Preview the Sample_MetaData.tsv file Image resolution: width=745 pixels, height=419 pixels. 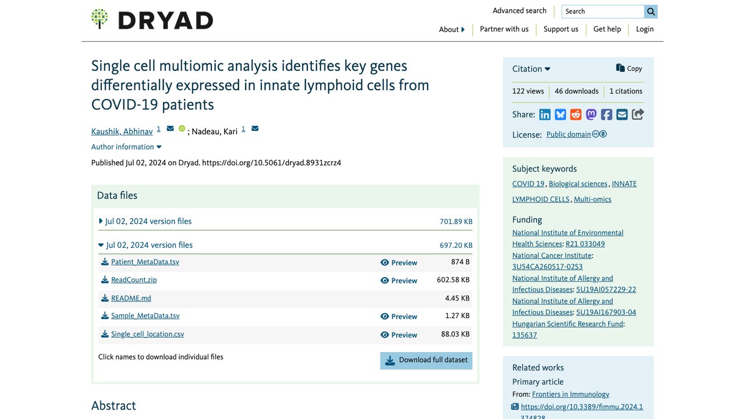pos(399,317)
